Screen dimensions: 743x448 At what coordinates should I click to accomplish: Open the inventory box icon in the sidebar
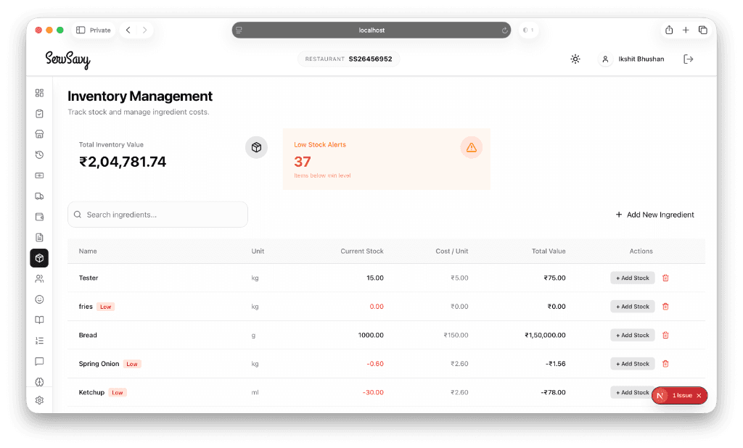click(x=39, y=257)
